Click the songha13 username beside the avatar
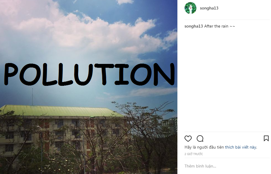 (209, 8)
